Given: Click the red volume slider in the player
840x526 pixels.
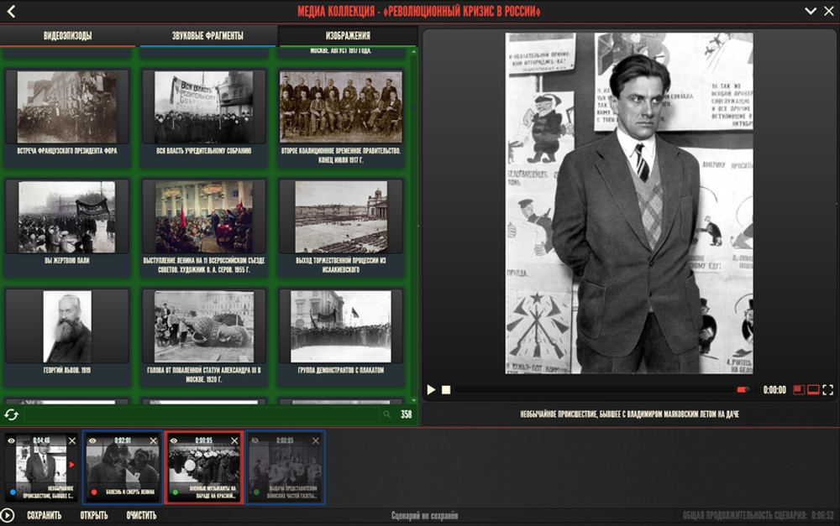Looking at the screenshot, I should coord(742,390).
